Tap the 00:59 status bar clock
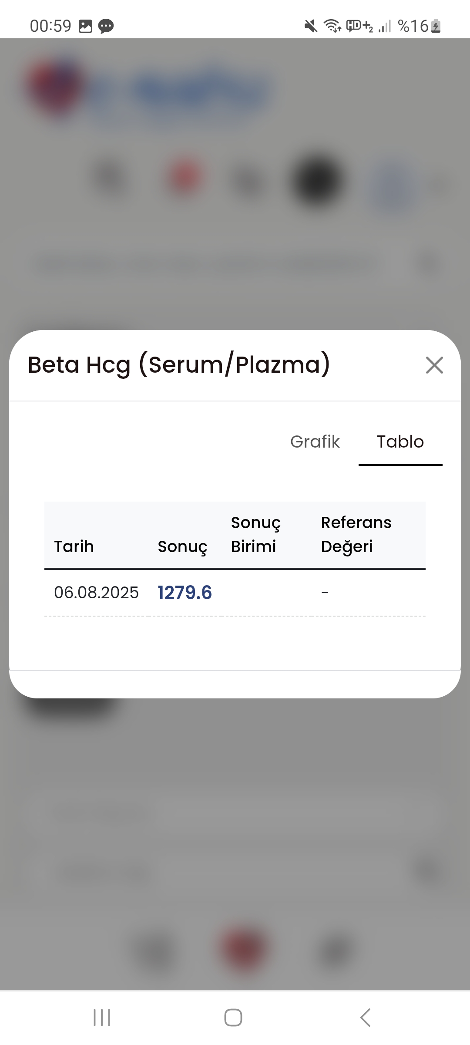The height and width of the screenshot is (1045, 470). [x=50, y=26]
